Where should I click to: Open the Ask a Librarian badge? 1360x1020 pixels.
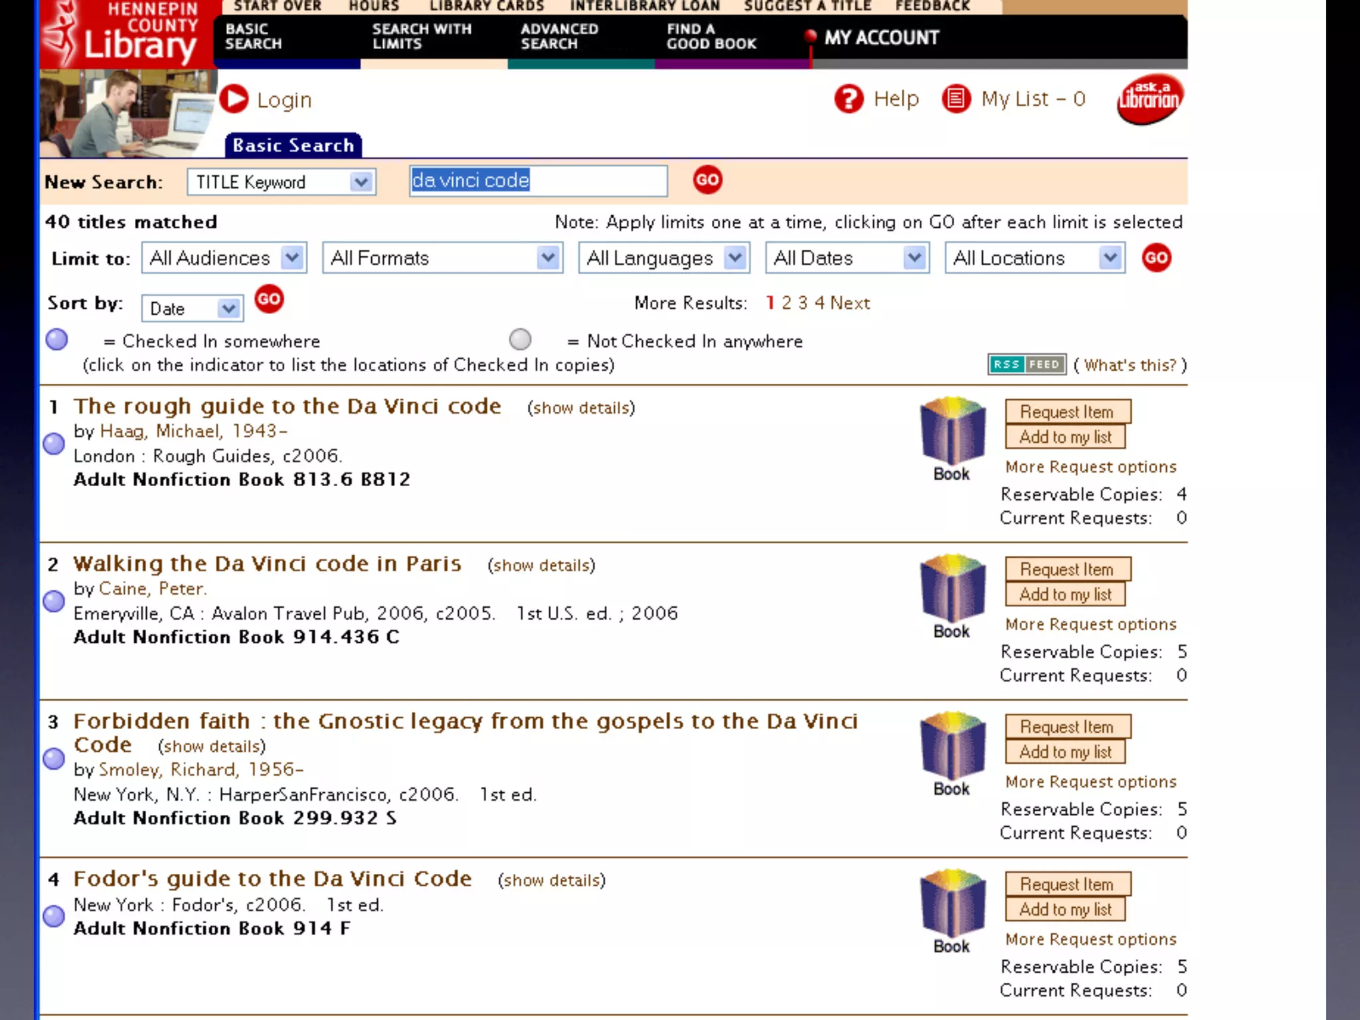(x=1149, y=100)
